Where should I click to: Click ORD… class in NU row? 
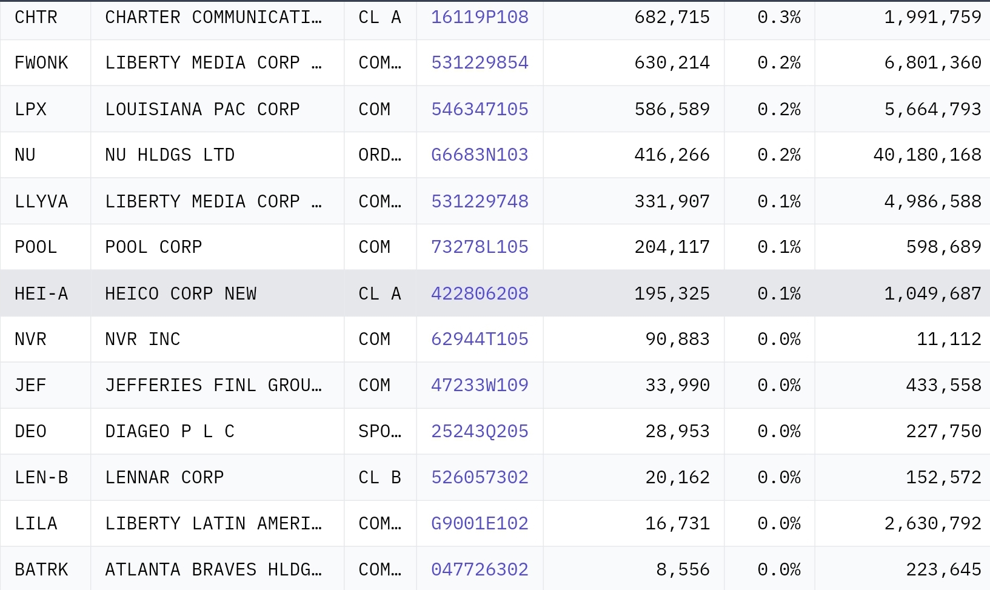pos(380,155)
